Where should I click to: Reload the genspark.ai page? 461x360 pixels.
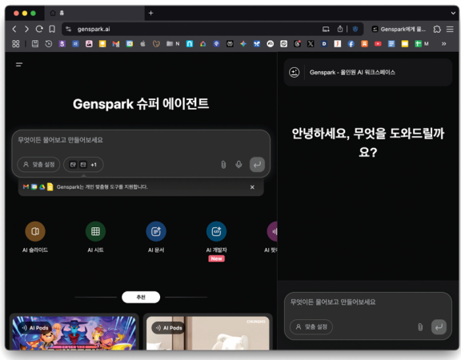point(39,29)
